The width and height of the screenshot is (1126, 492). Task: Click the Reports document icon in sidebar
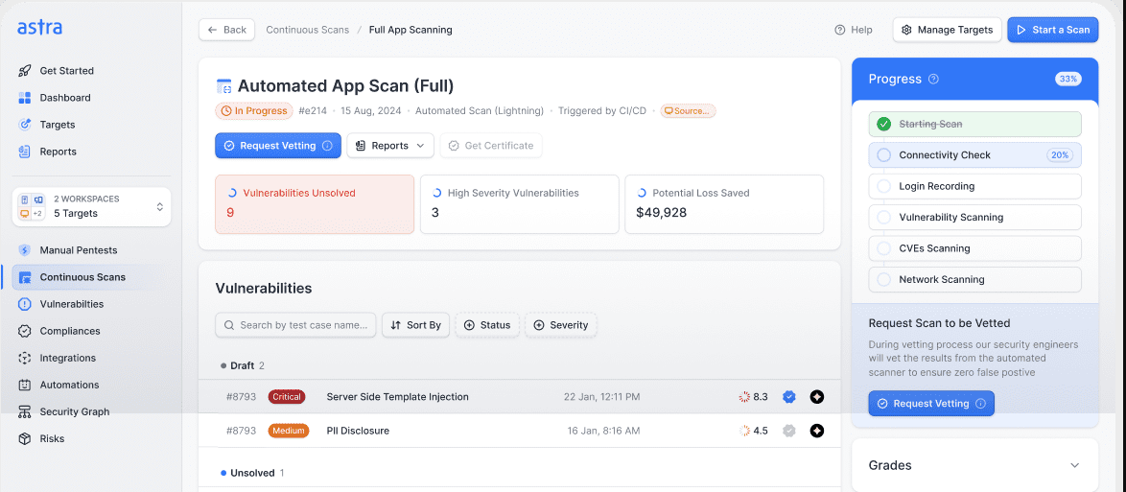pos(24,152)
